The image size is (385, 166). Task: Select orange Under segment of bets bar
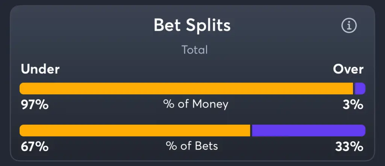[x=135, y=130]
